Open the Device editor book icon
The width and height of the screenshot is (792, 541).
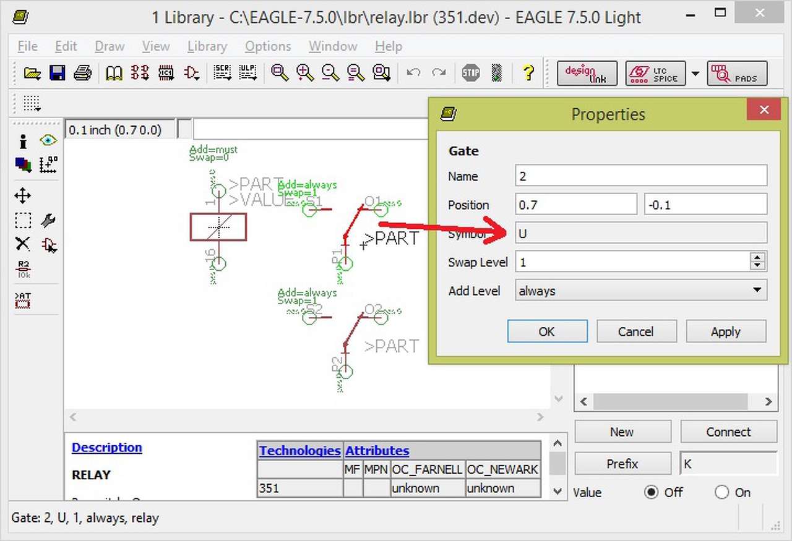coord(114,73)
